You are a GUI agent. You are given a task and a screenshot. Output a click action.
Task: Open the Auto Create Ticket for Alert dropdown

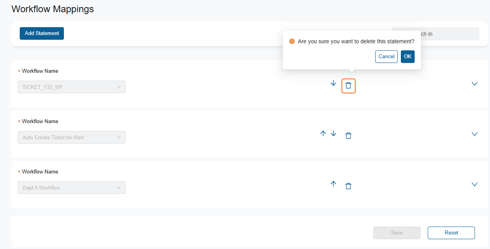pos(71,137)
